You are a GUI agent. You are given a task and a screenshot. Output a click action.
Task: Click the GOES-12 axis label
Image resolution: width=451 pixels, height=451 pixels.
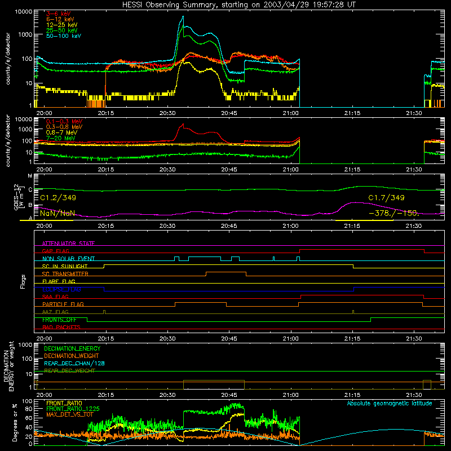pyautogui.click(x=18, y=197)
